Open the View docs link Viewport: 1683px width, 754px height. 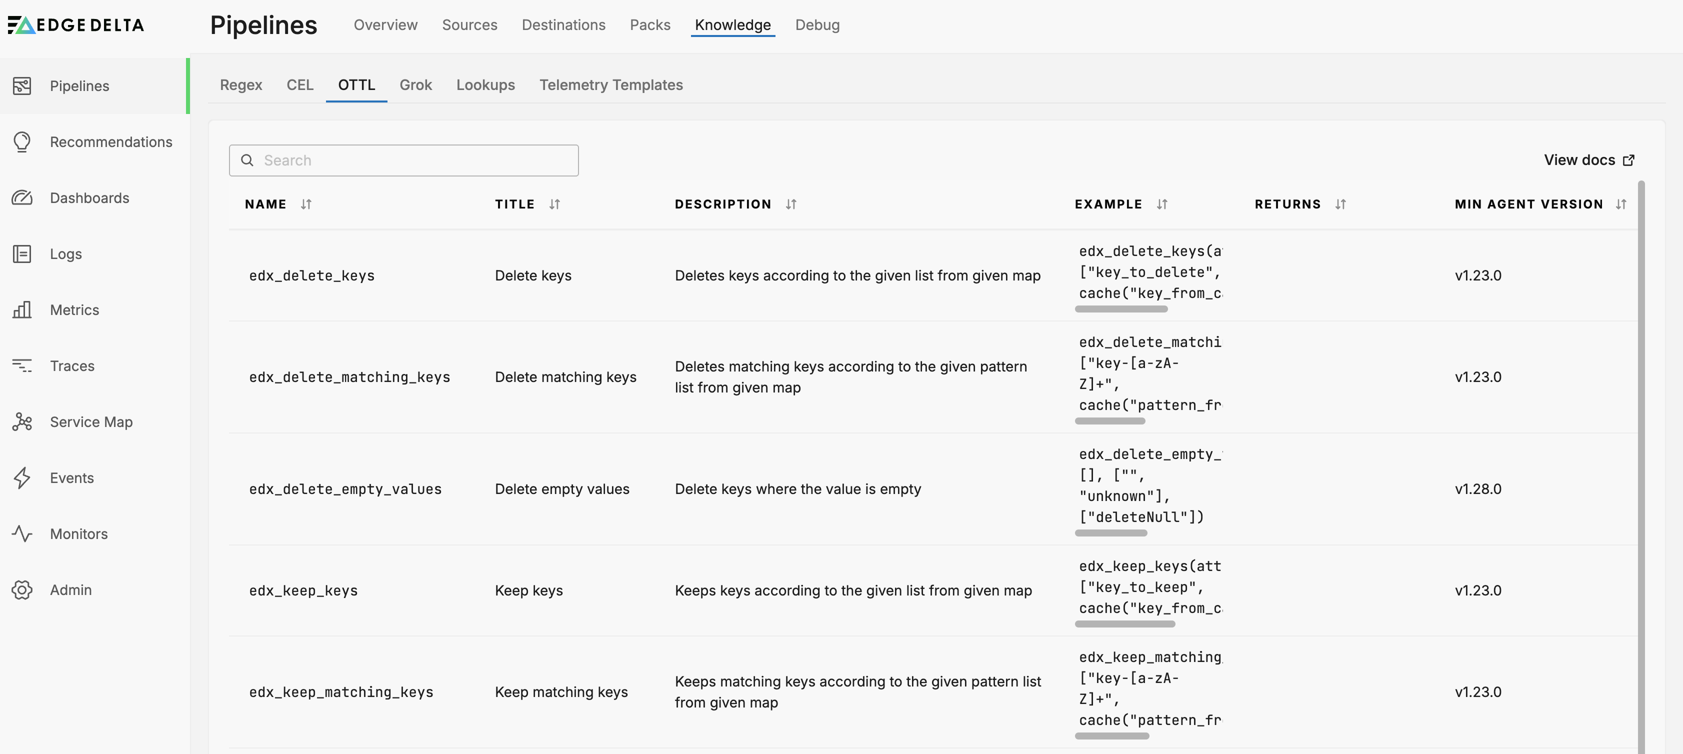pos(1589,160)
